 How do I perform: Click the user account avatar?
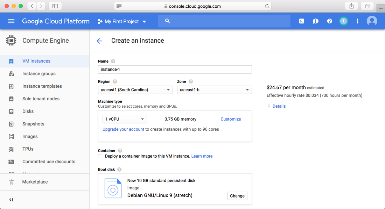(372, 21)
